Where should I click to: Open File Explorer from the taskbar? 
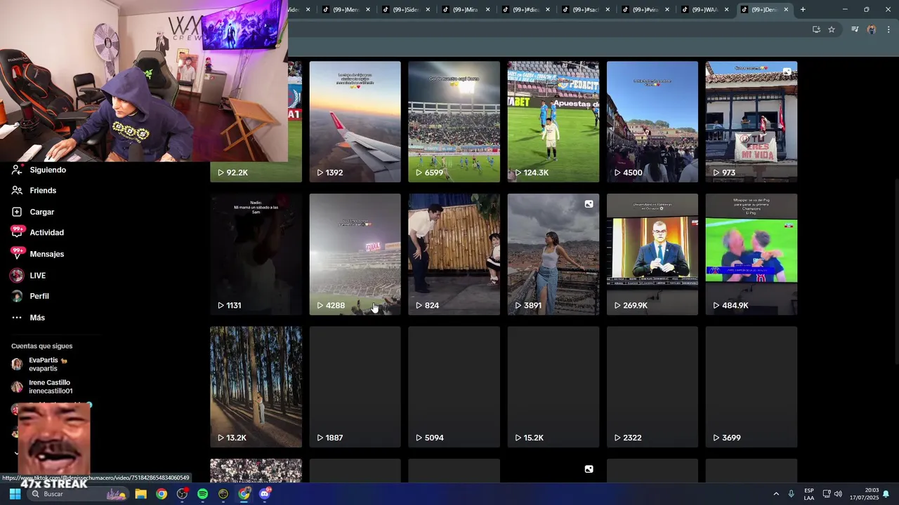click(140, 494)
